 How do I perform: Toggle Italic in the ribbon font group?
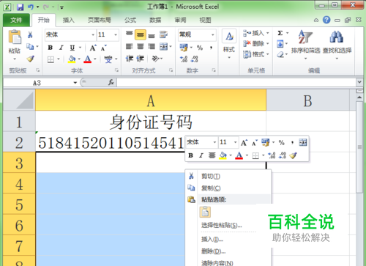pyautogui.click(x=61, y=48)
